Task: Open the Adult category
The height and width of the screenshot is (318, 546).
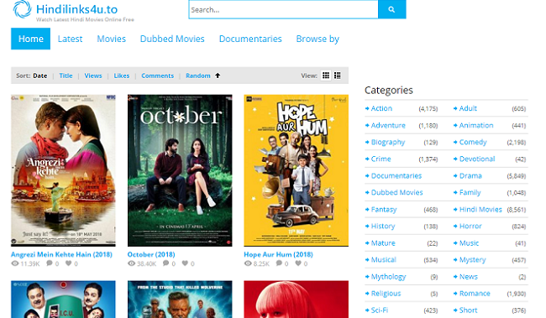Action: (x=468, y=108)
